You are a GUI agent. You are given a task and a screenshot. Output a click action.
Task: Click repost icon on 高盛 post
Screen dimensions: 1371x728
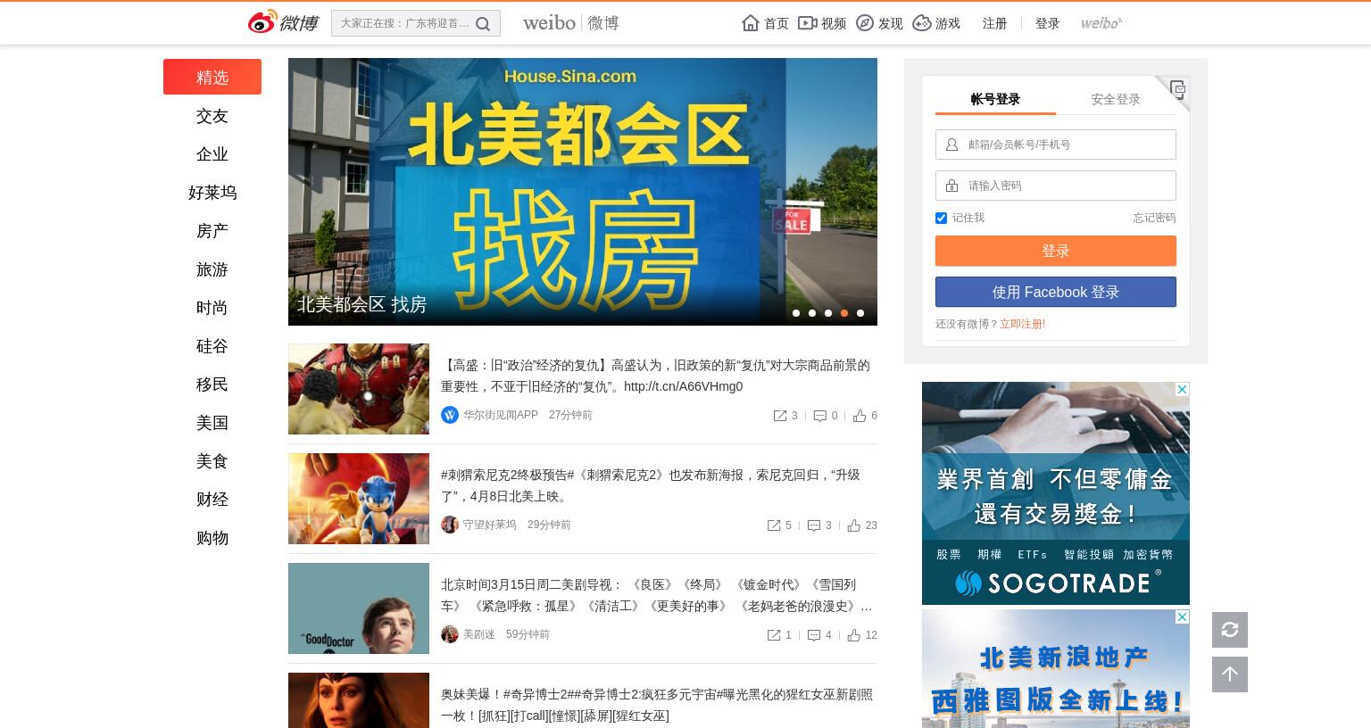(x=780, y=416)
